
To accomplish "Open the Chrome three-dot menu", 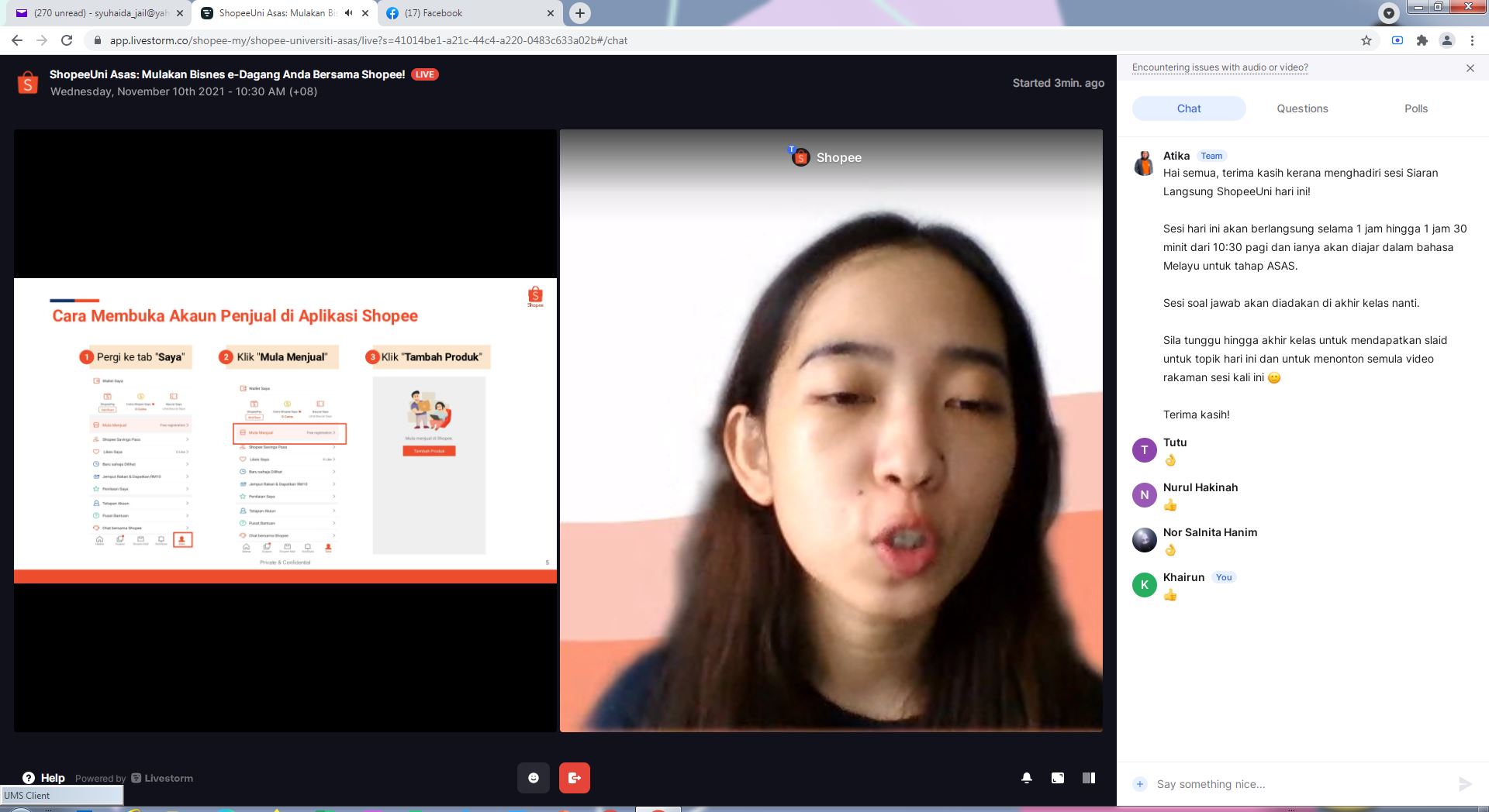I will click(x=1472, y=40).
